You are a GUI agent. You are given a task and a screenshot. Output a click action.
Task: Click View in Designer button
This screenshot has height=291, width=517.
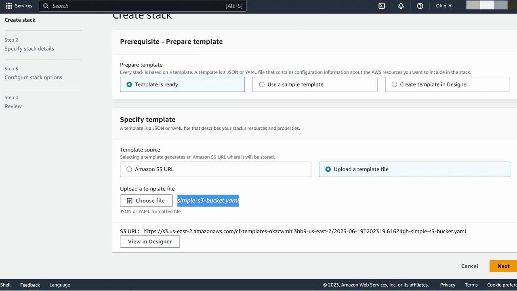coord(150,242)
